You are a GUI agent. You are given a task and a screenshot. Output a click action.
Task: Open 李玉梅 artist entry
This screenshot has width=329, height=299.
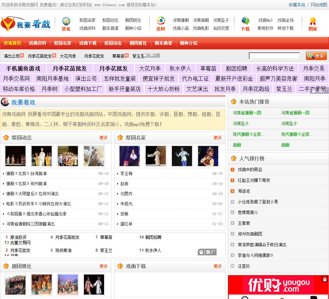pos(126,173)
